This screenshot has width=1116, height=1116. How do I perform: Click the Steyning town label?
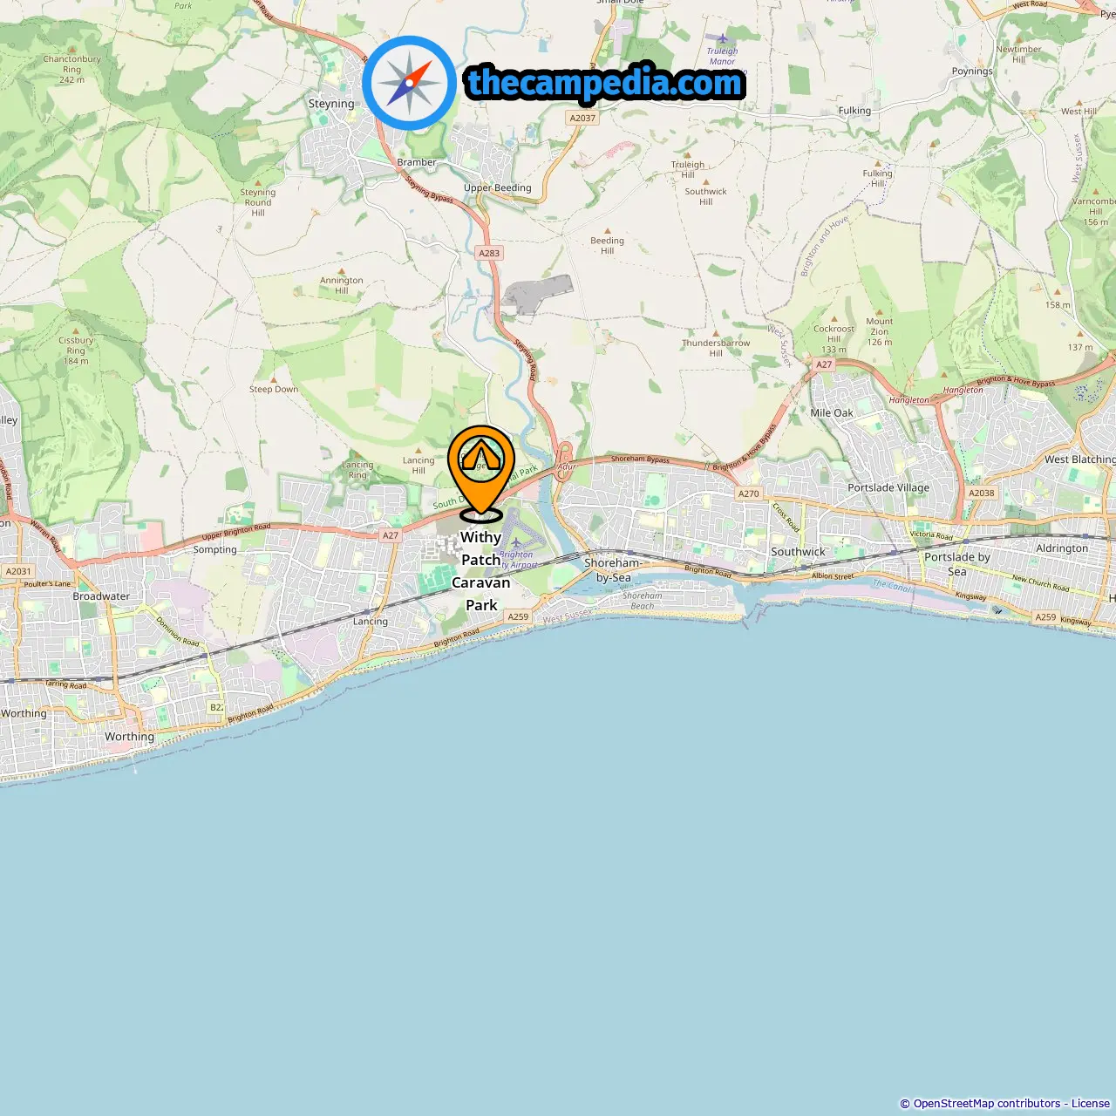point(331,104)
